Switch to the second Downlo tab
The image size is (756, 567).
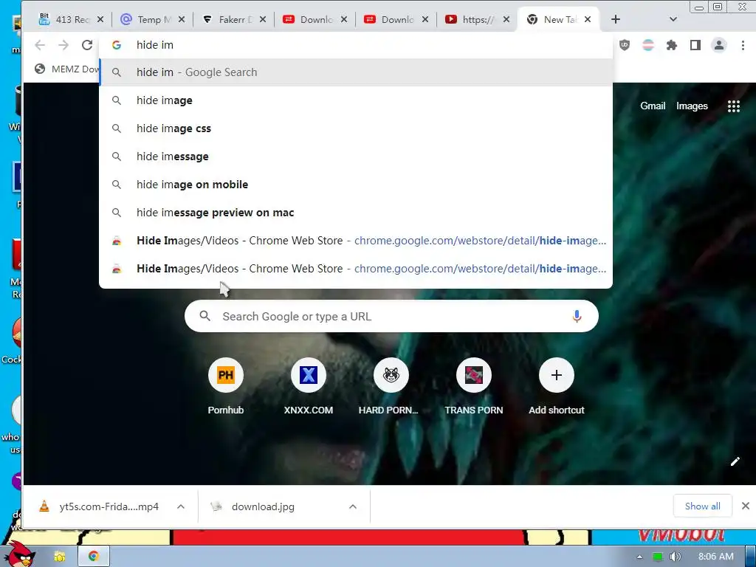(396, 19)
